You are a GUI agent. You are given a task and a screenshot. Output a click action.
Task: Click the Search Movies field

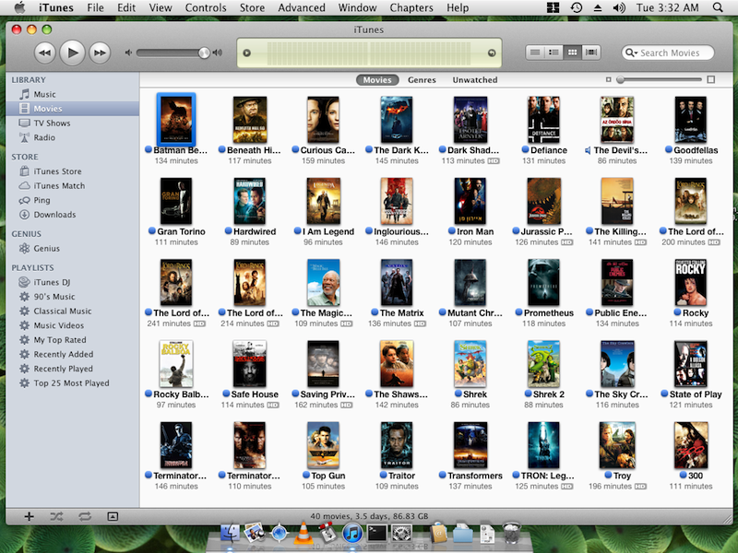click(x=667, y=53)
